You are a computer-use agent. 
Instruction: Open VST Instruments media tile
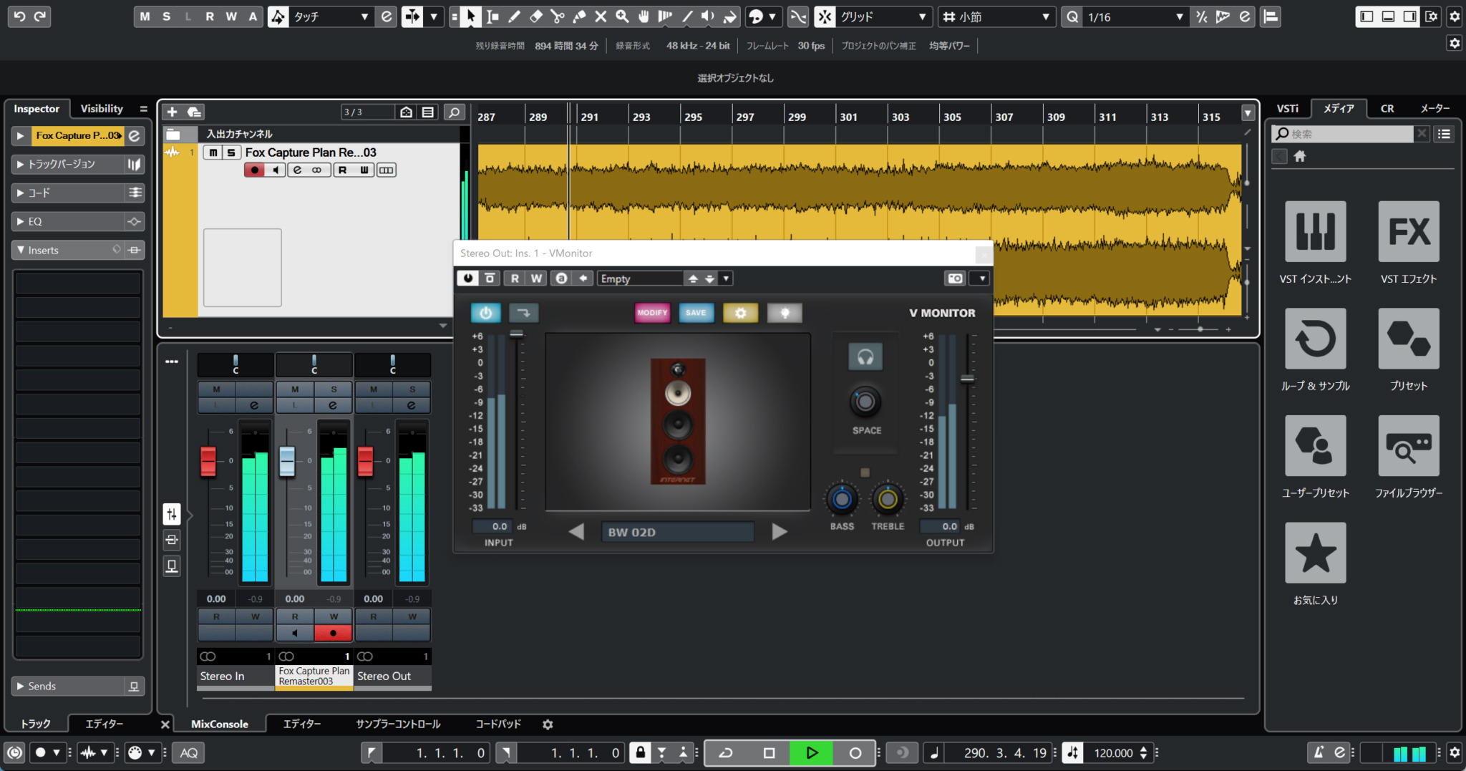click(x=1315, y=231)
